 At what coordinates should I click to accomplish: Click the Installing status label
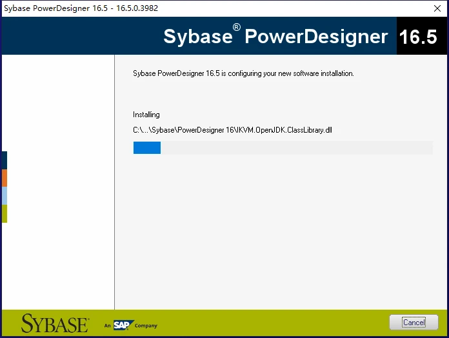pyautogui.click(x=146, y=115)
